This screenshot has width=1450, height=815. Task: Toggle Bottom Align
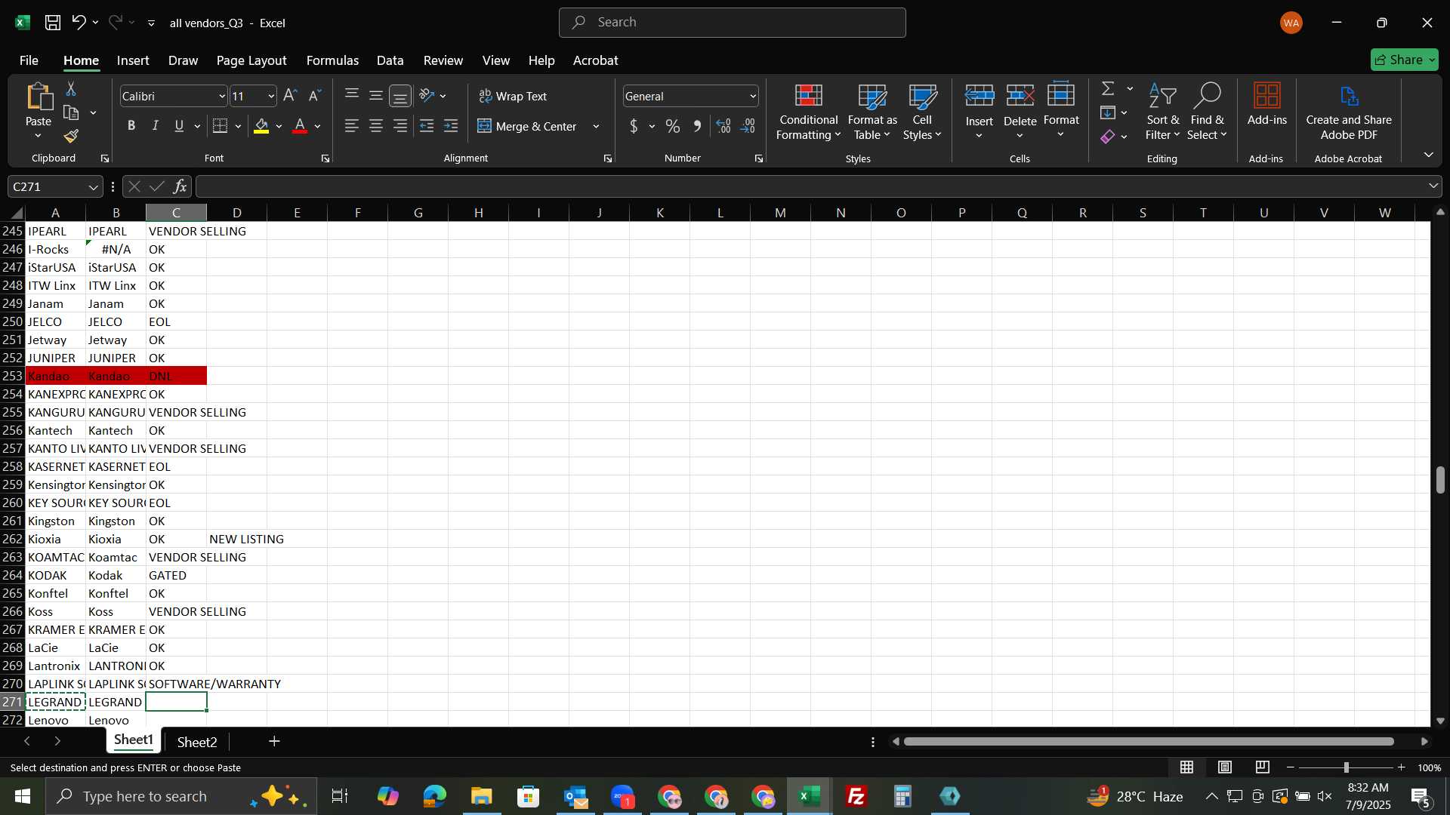pyautogui.click(x=400, y=96)
